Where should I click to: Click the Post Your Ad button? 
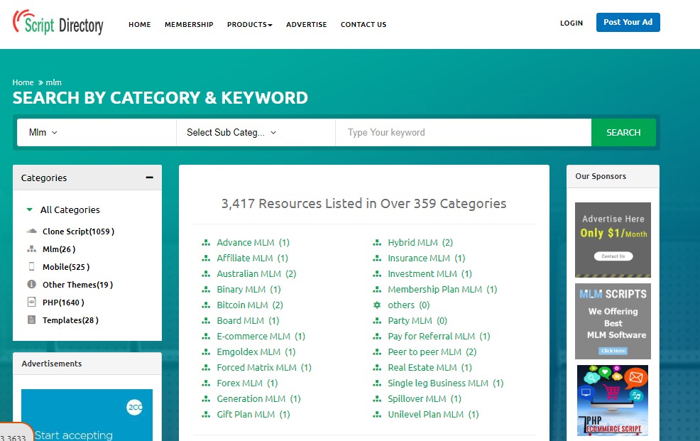pyautogui.click(x=628, y=22)
